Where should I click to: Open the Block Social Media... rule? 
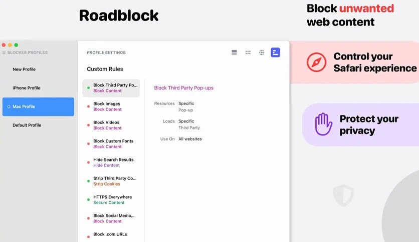(111, 218)
